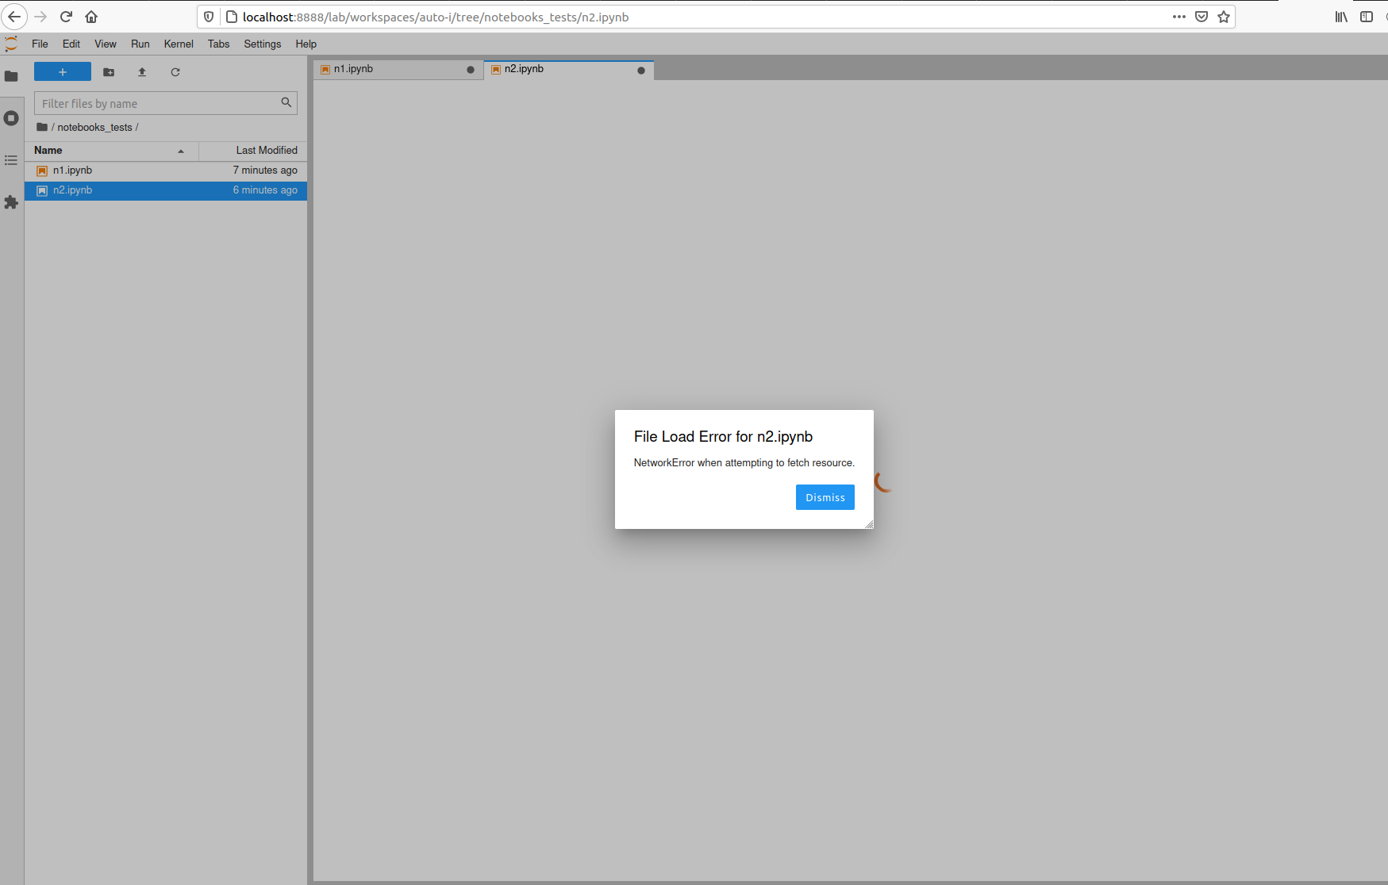Viewport: 1388px width, 885px height.
Task: Dismiss the File Load Error dialog
Action: coord(825,497)
